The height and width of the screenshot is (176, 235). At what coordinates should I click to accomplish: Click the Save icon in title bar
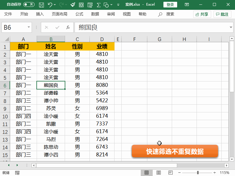click(41, 5)
